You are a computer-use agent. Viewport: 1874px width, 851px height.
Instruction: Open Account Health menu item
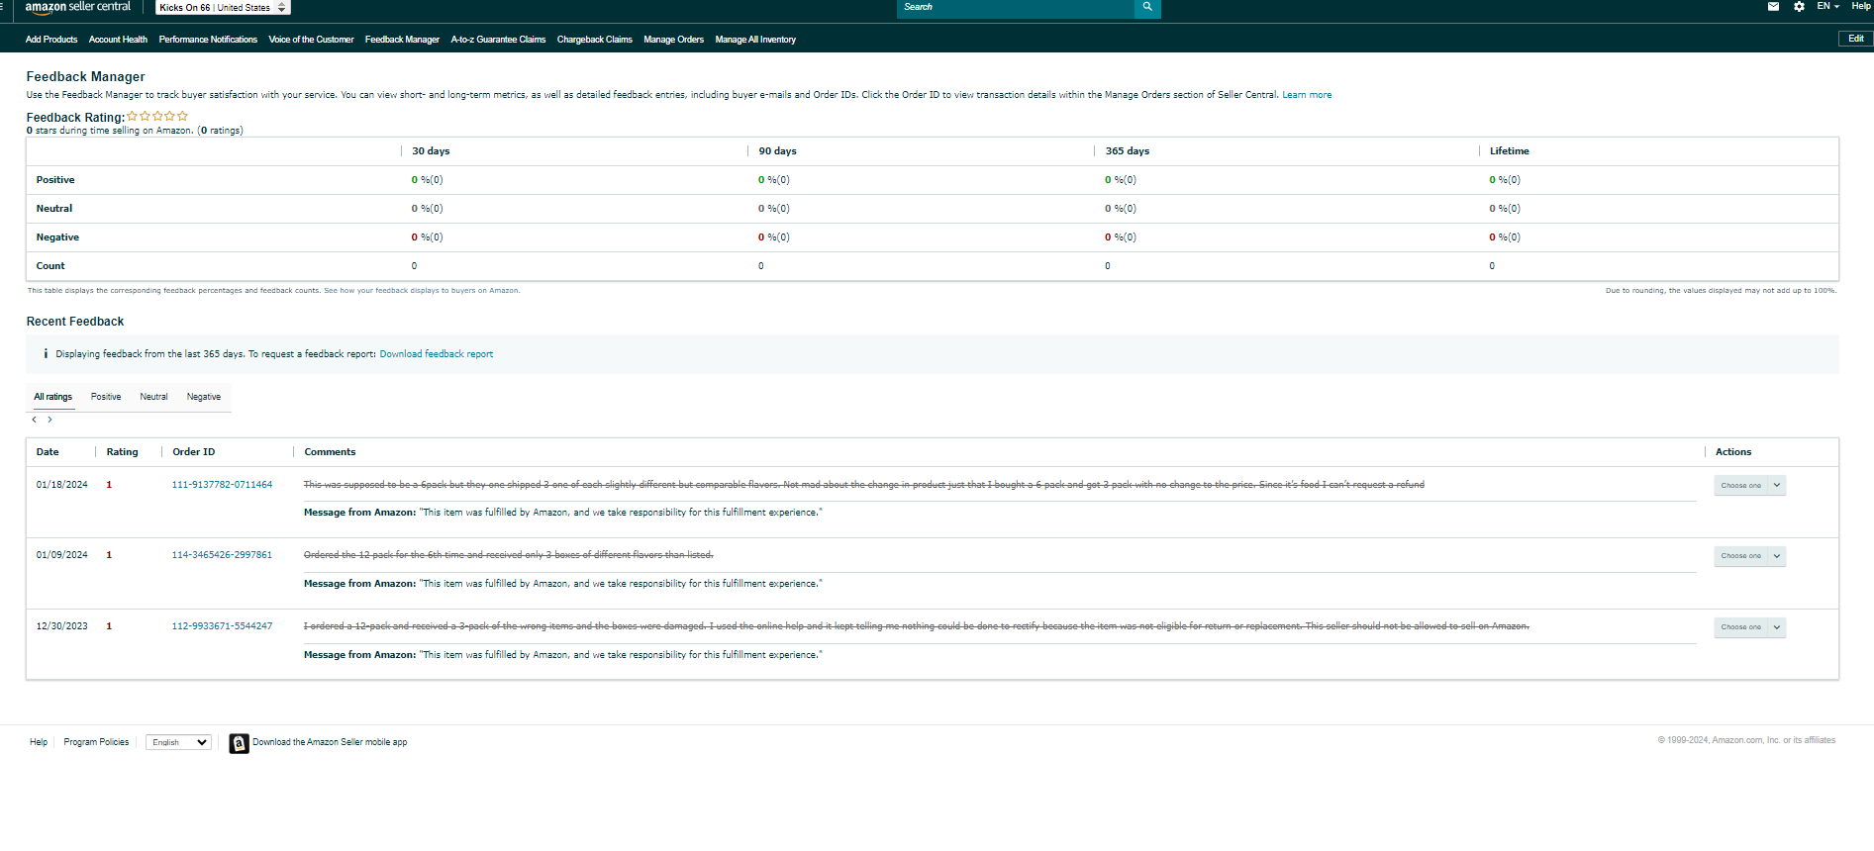point(118,40)
